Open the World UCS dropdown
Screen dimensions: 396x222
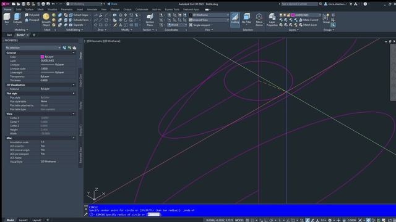tap(177, 25)
